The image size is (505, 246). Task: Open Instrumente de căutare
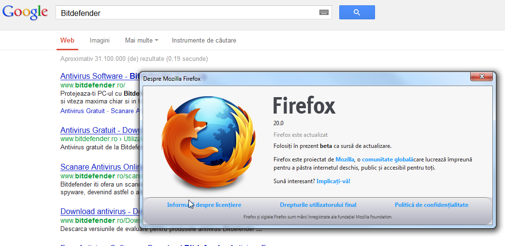point(204,41)
